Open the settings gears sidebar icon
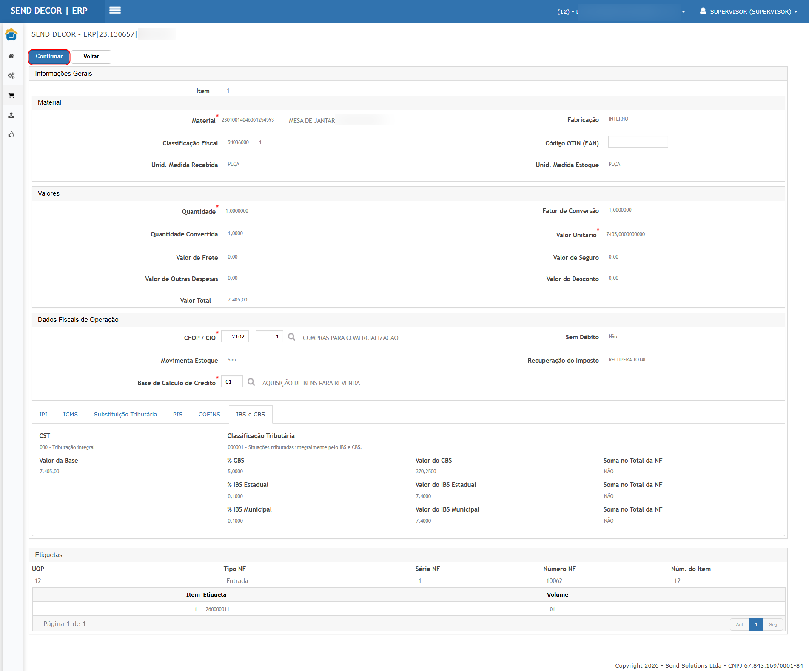The image size is (809, 671). (11, 76)
